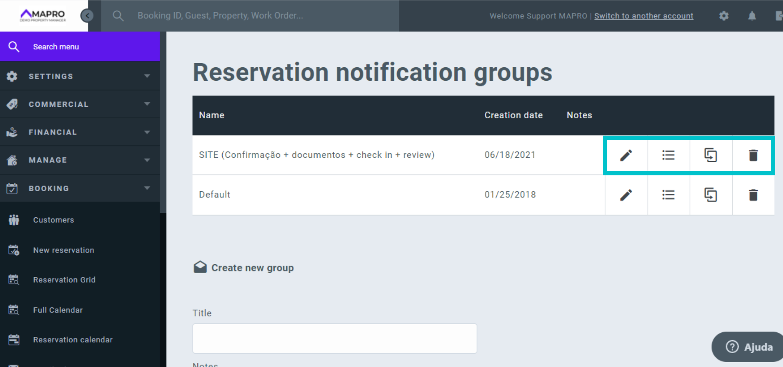The width and height of the screenshot is (783, 367).
Task: Edit the SITE notification group with pencil icon
Action: pos(626,155)
